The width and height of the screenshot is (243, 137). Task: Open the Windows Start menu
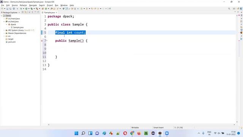(x=76, y=133)
